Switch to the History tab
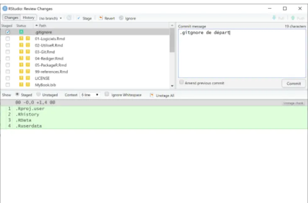Viewport: 308px width, 203px height. [28, 18]
